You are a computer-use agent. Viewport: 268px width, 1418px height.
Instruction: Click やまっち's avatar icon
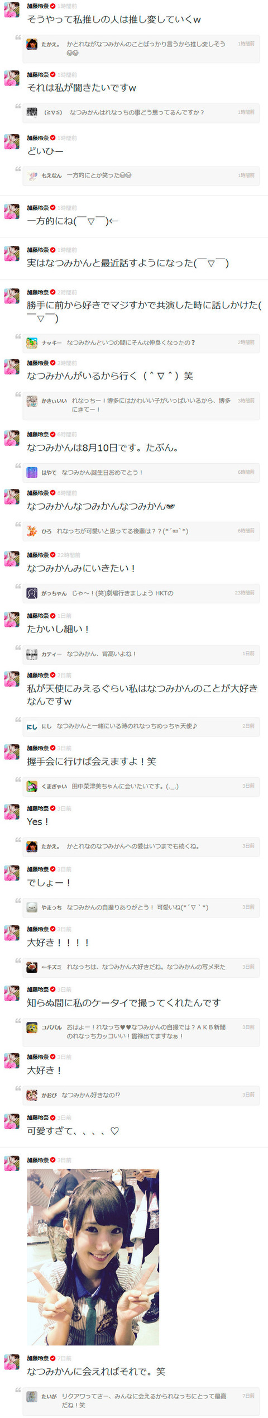32,907
